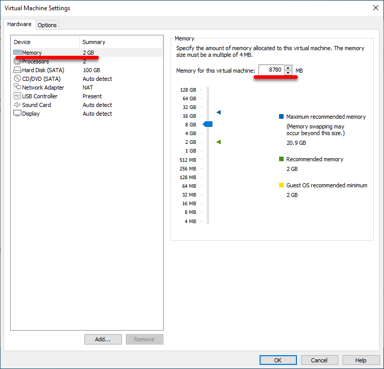Click the Network Adapter icon
This screenshot has width=384, height=369.
[x=17, y=87]
